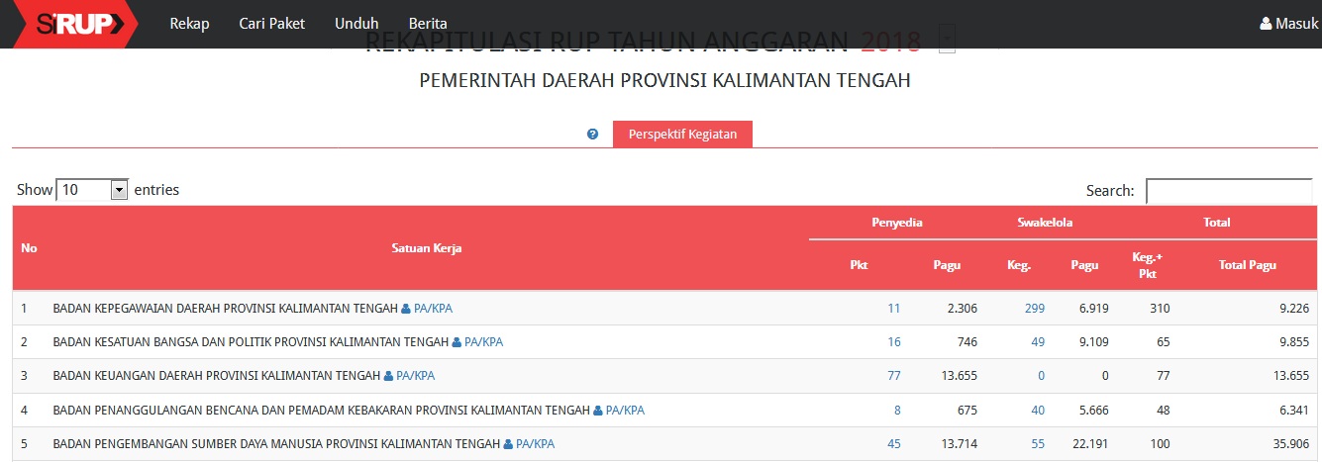Viewport: 1322px width, 462px height.
Task: Open the Rekap menu
Action: 189,24
